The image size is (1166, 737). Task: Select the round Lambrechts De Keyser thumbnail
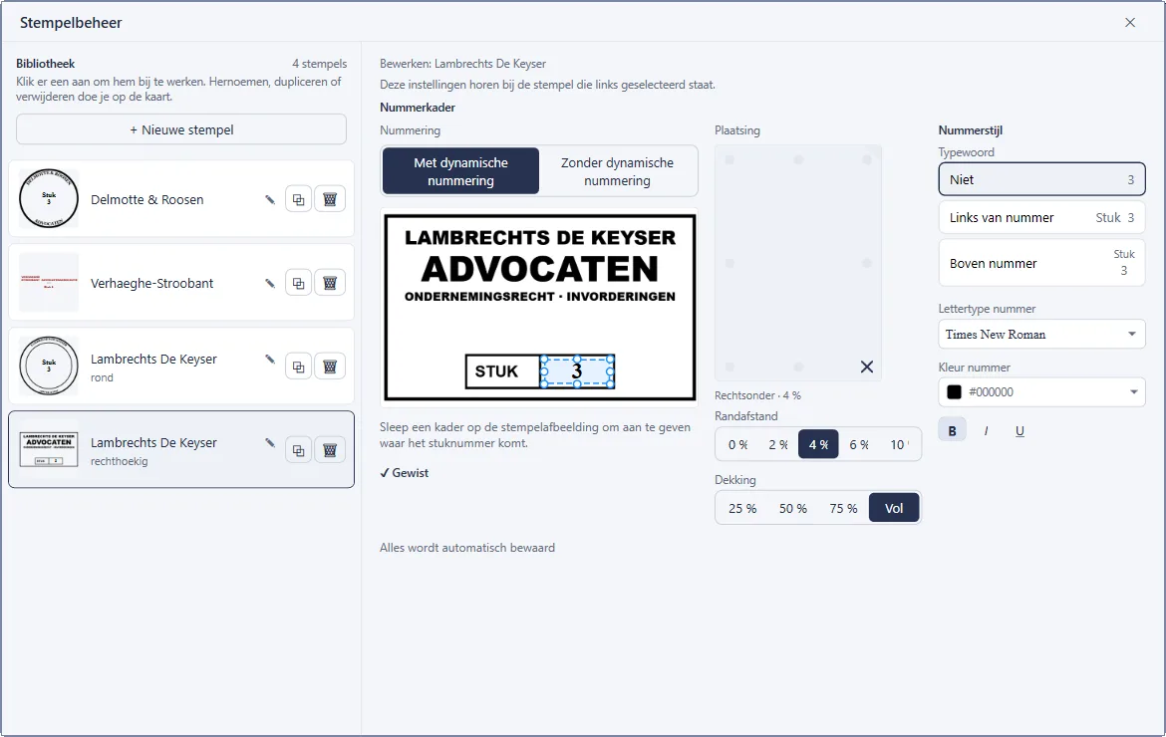click(49, 366)
